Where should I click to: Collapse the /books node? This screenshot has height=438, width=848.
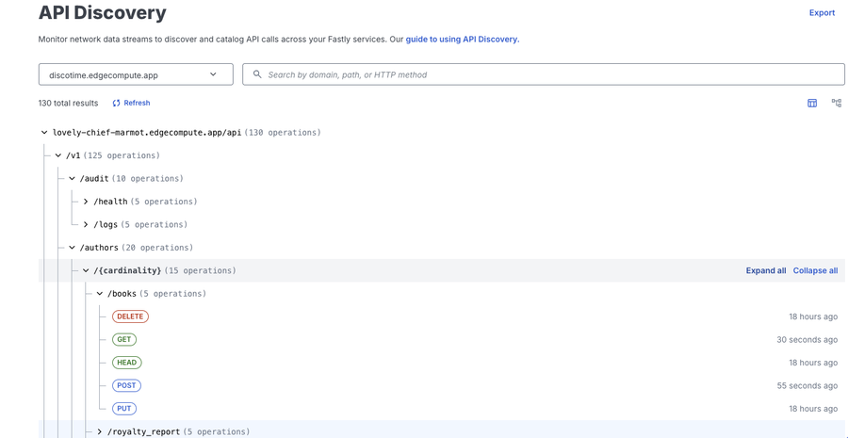tap(100, 294)
